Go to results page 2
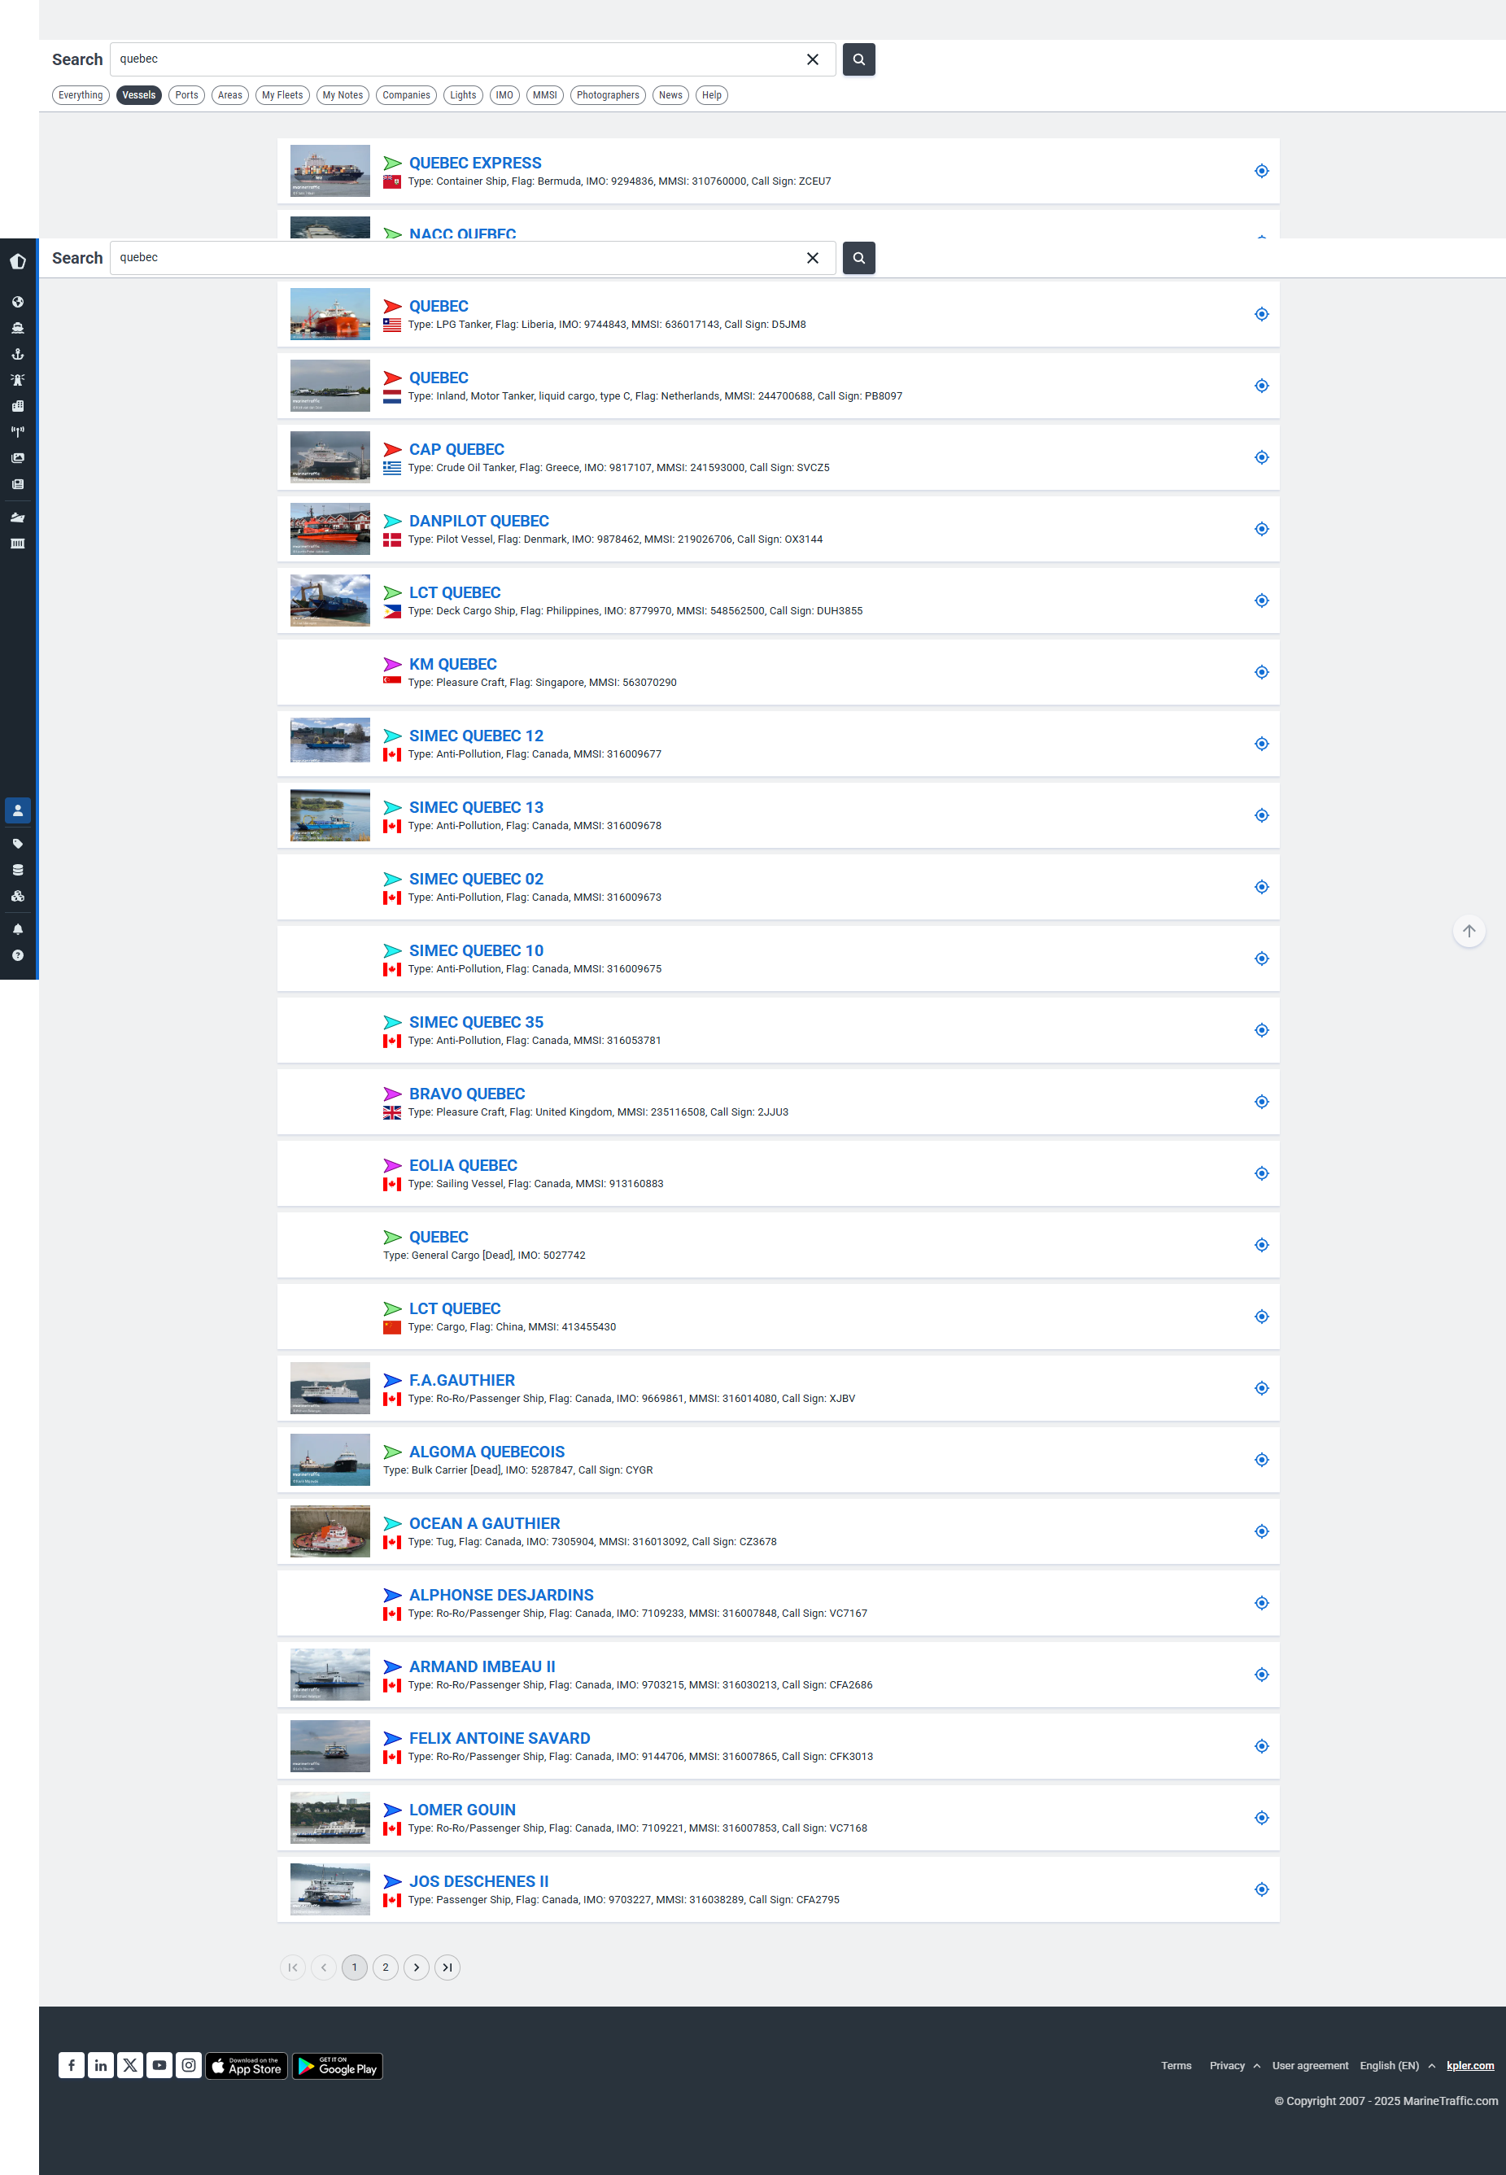This screenshot has width=1506, height=2175. pos(386,1968)
